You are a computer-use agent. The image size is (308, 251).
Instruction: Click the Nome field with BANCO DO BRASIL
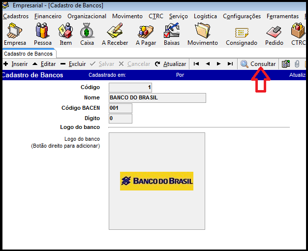157,98
